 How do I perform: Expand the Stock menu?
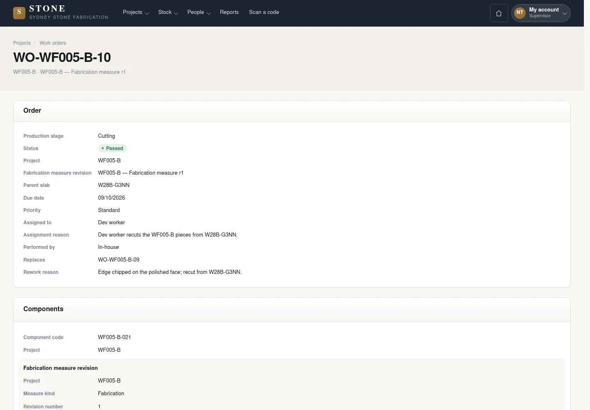[168, 12]
